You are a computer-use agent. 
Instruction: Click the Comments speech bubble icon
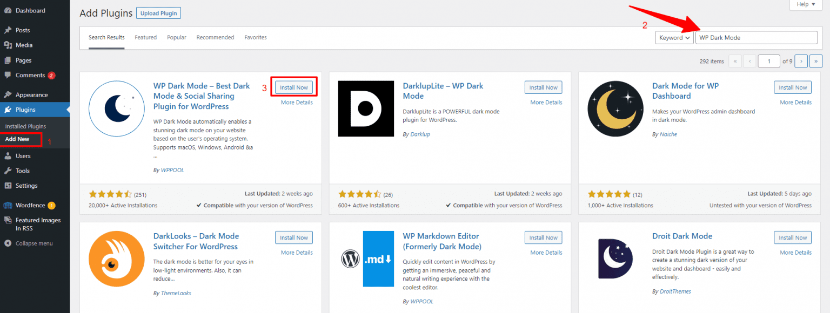pos(8,76)
